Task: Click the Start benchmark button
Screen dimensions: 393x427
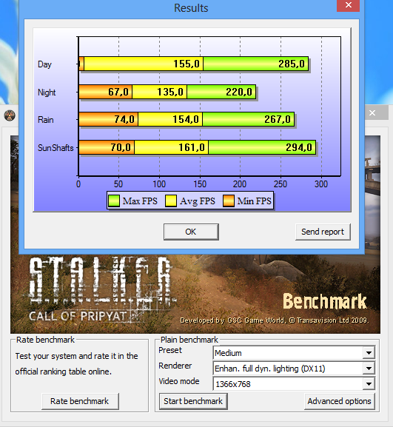Action: click(193, 401)
